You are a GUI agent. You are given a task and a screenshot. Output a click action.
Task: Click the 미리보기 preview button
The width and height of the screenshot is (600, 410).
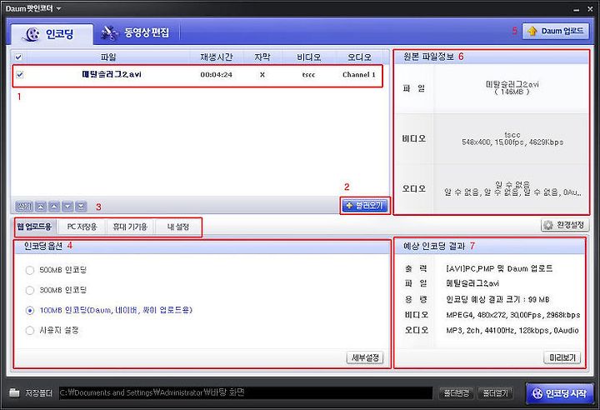562,357
